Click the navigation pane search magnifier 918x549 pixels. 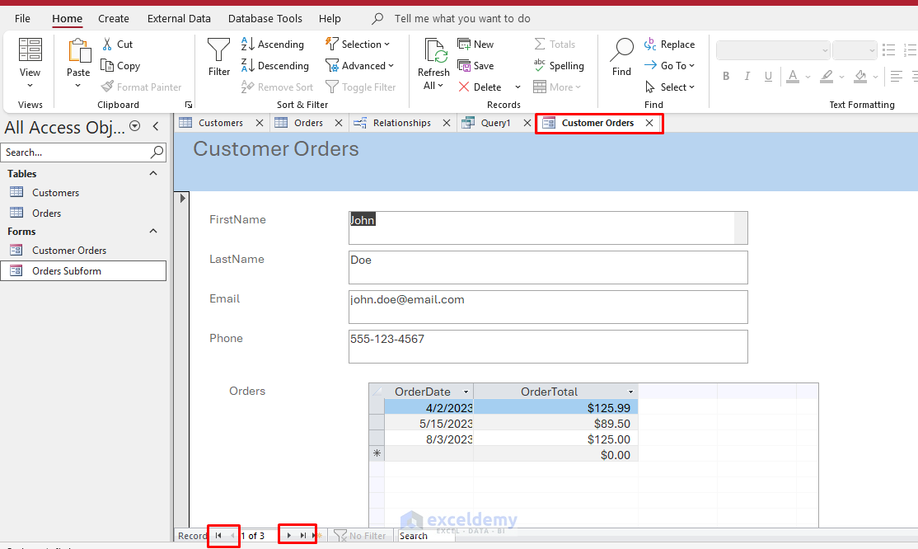pyautogui.click(x=157, y=152)
